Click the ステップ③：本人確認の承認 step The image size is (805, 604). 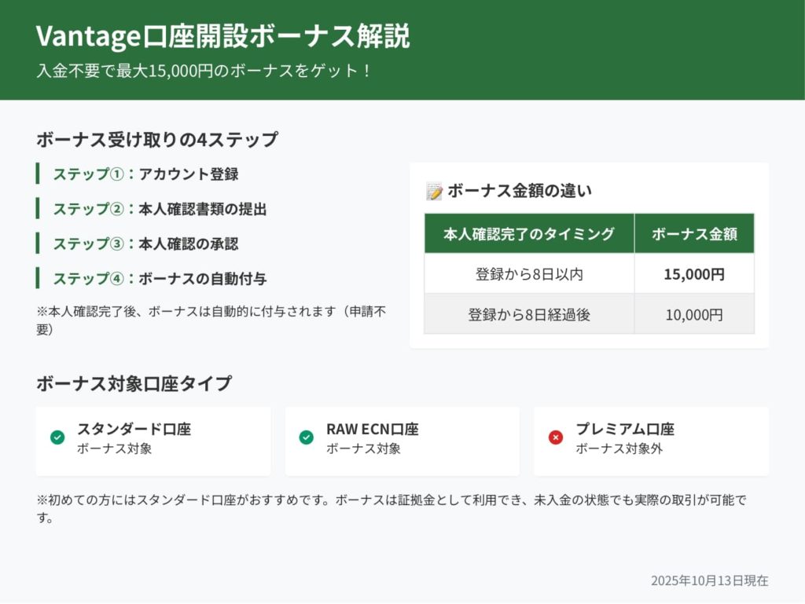point(145,243)
